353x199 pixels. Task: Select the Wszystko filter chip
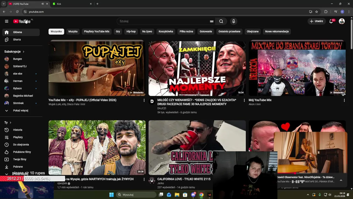56,32
